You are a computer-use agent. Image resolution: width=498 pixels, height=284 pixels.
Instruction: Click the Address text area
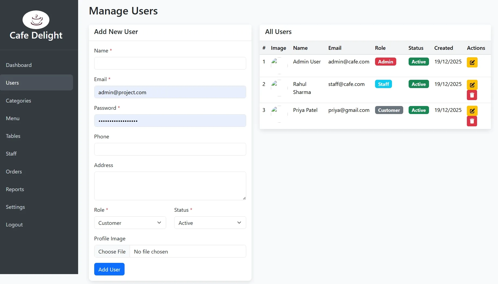pyautogui.click(x=170, y=186)
